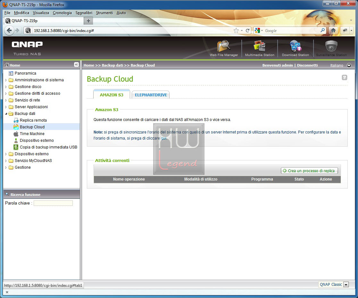
Task: Click Backup dati in breadcrumb
Action: pyautogui.click(x=112, y=65)
